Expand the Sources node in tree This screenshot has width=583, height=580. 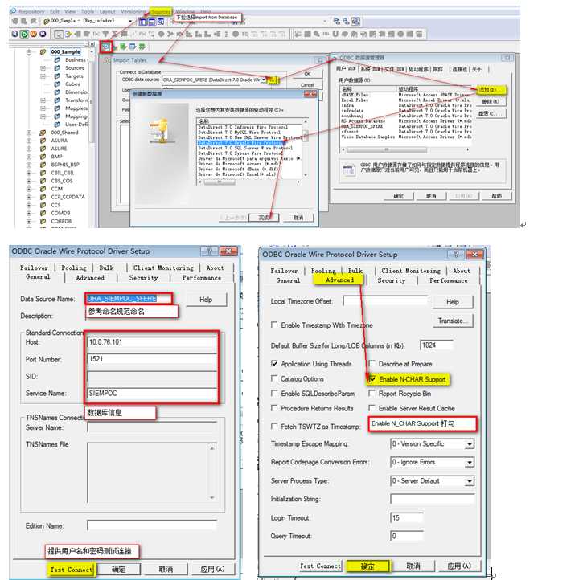tap(43, 68)
